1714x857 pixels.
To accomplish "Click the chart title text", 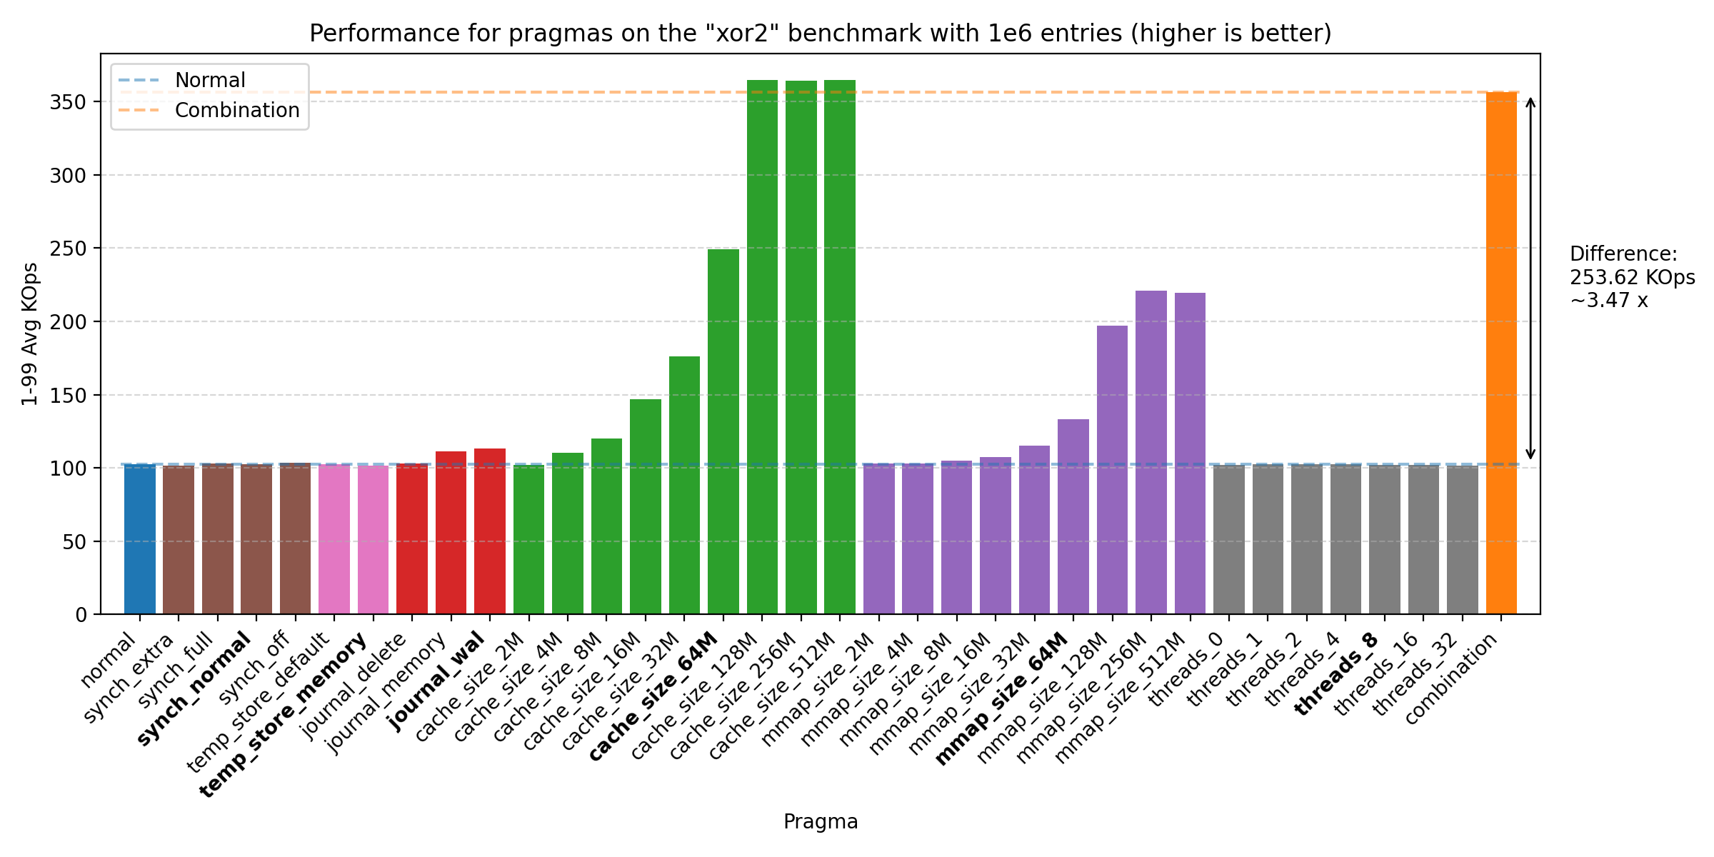I will click(x=820, y=34).
